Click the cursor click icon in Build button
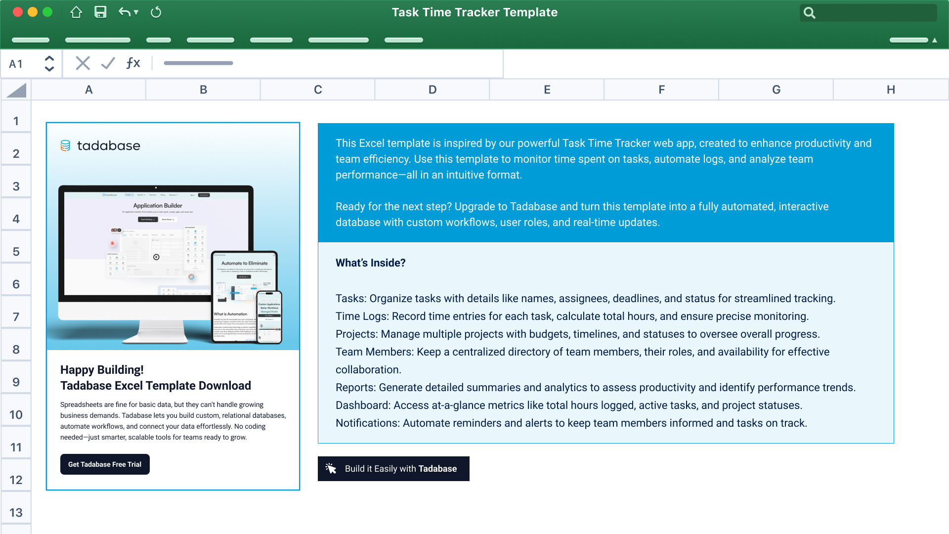 (x=331, y=468)
